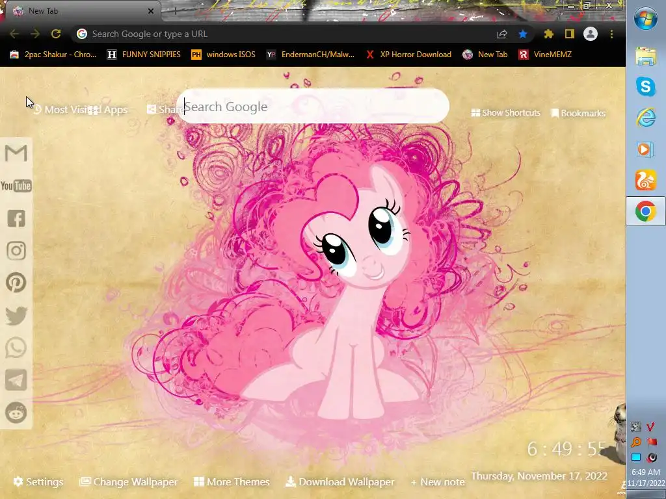Open the 2pac Shakur bookmark
Viewport: 666px width, 499px height.
coord(53,55)
